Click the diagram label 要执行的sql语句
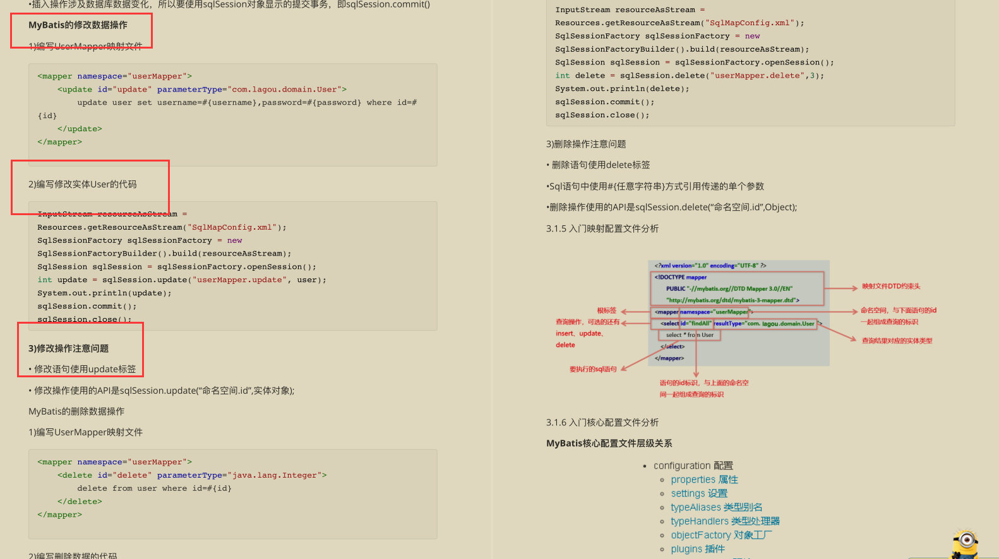Screen dimensions: 999x559 [593, 369]
